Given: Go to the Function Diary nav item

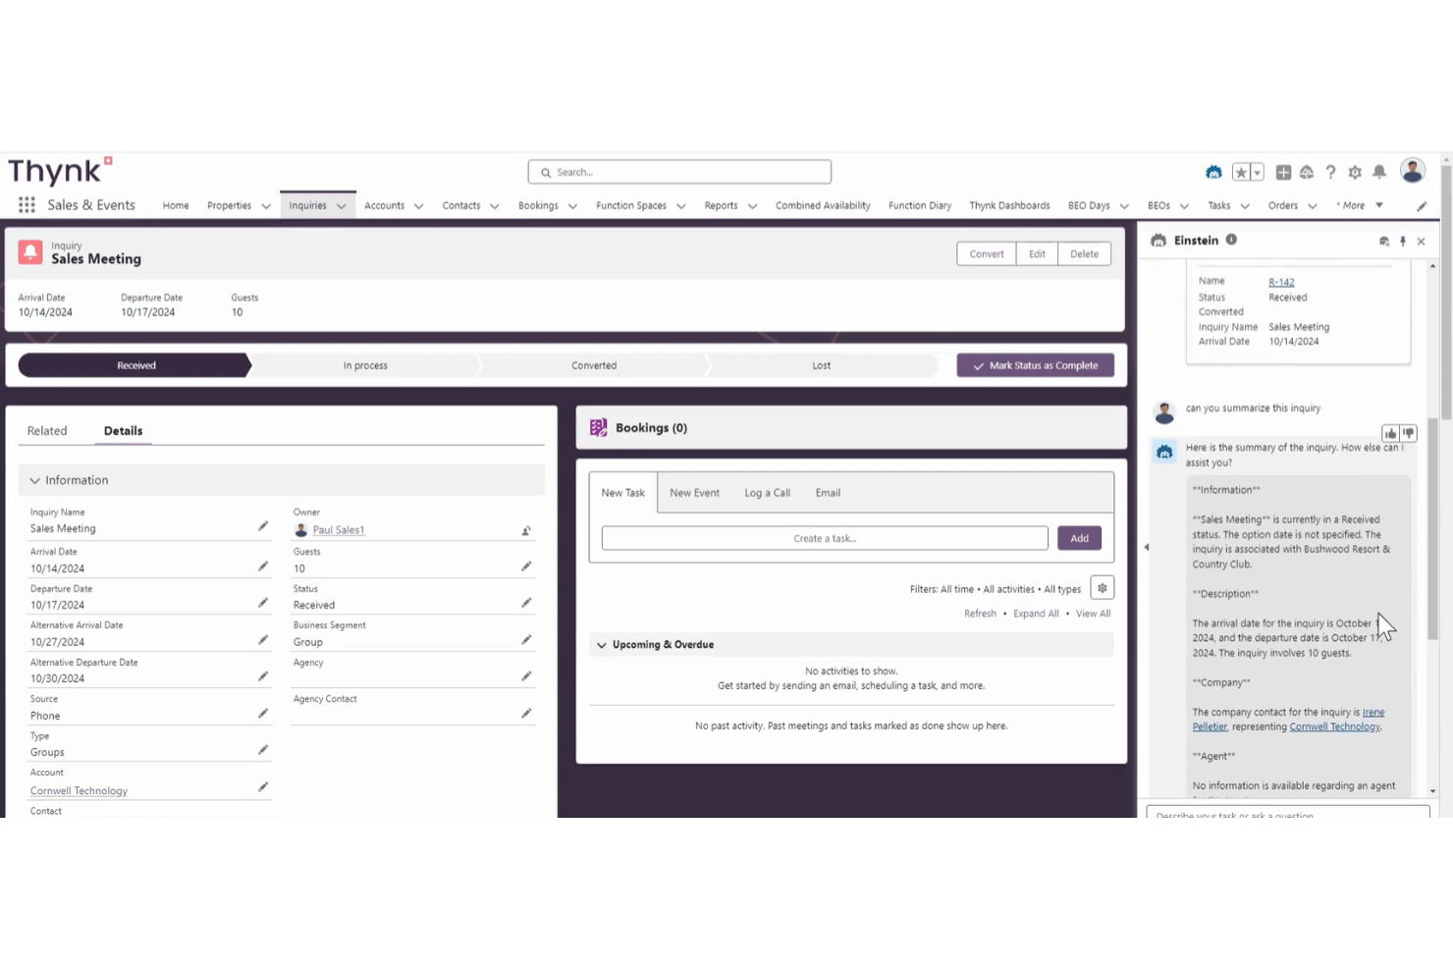Looking at the screenshot, I should pos(920,206).
